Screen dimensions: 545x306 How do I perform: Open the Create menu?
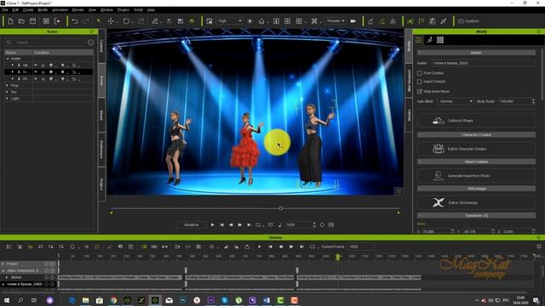(28, 10)
